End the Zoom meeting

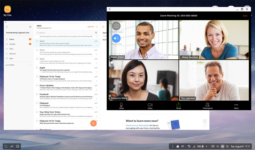coord(245,16)
